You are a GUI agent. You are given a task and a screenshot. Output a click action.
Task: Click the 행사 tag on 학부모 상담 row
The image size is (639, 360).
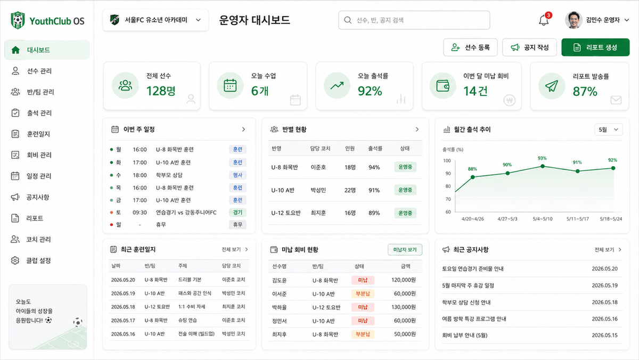[237, 175]
